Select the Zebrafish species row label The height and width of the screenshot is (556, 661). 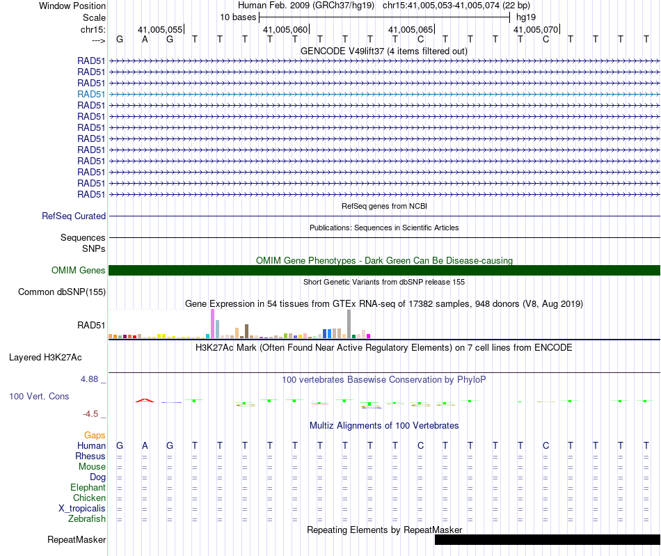click(87, 518)
